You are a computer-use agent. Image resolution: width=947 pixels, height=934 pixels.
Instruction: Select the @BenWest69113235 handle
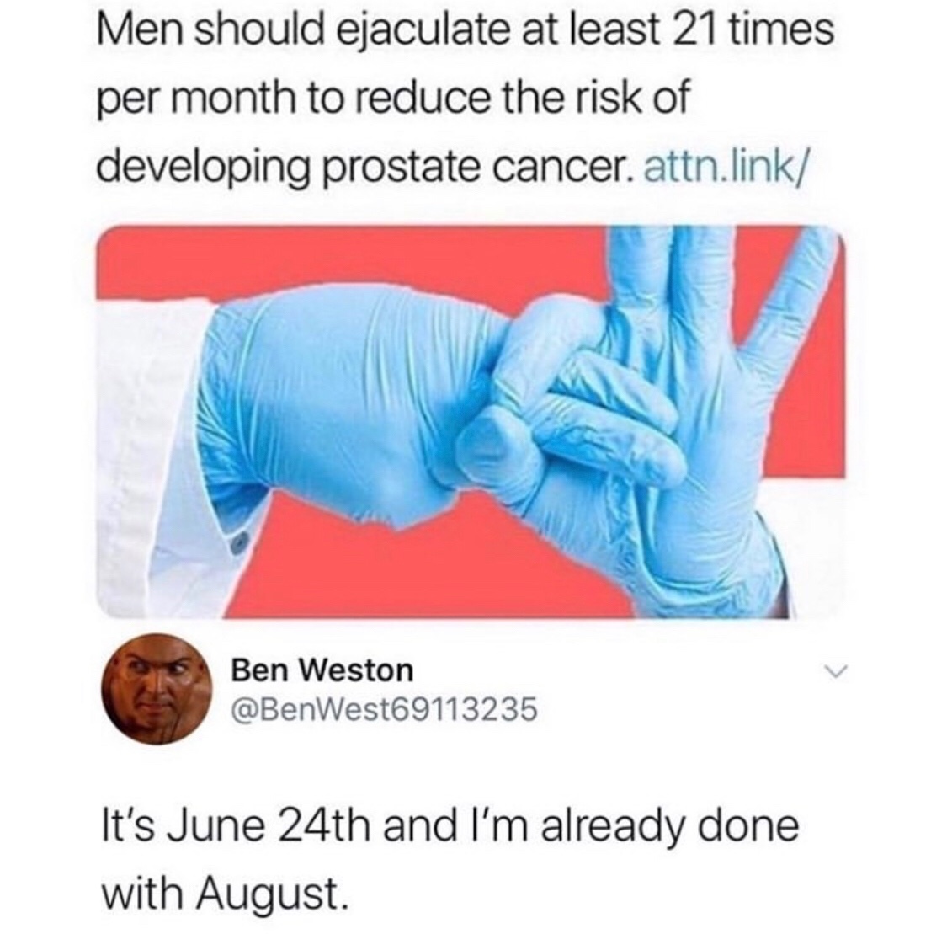tap(384, 708)
